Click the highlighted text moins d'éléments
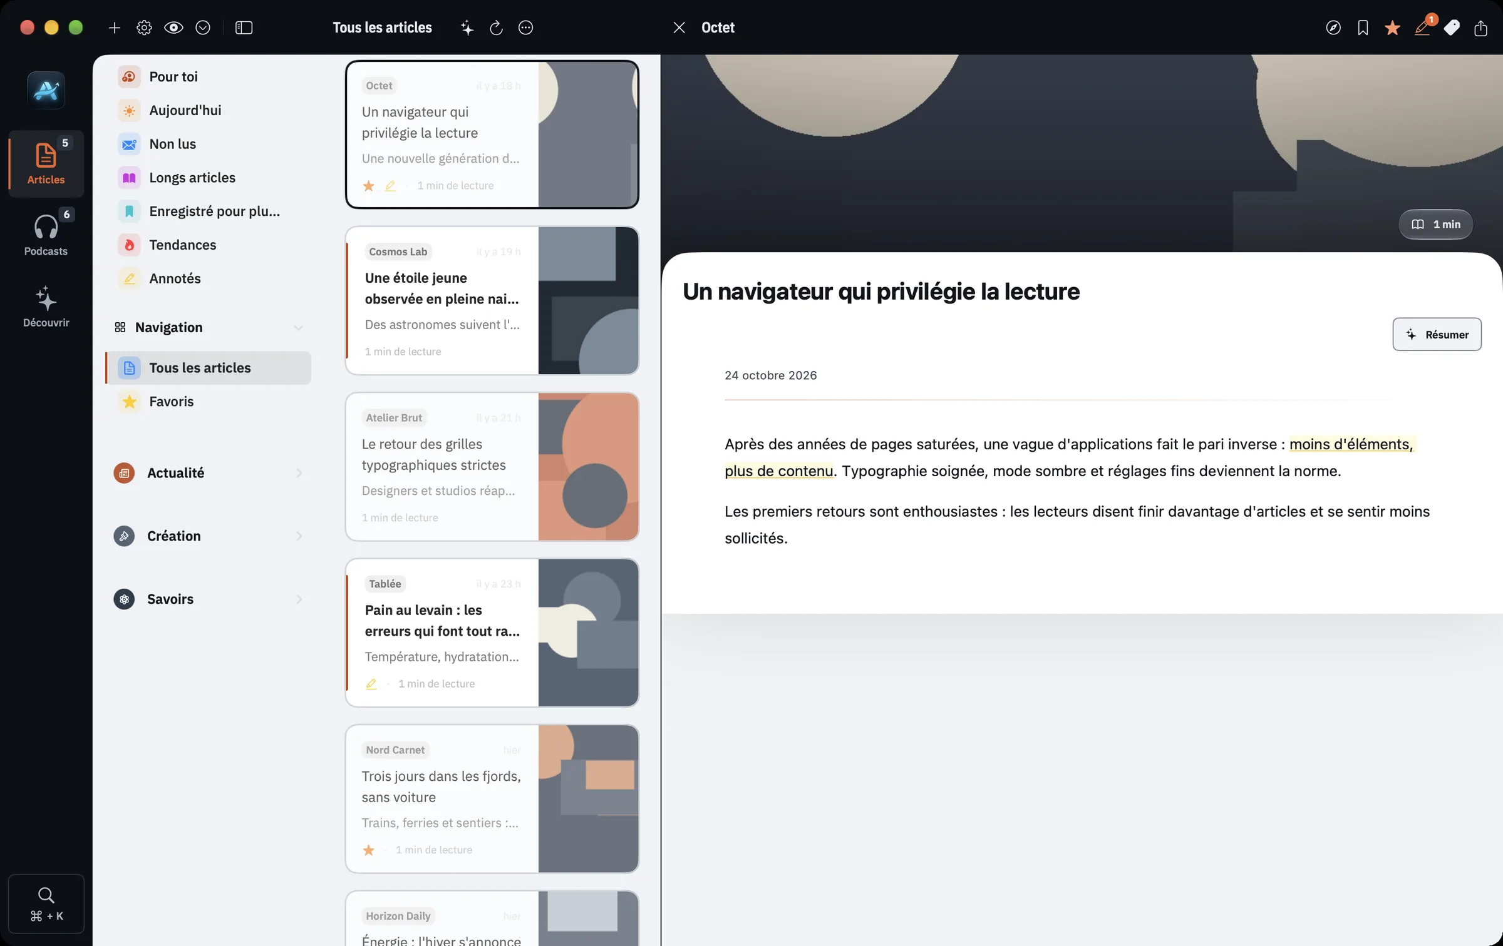1503x946 pixels. [x=1351, y=444]
